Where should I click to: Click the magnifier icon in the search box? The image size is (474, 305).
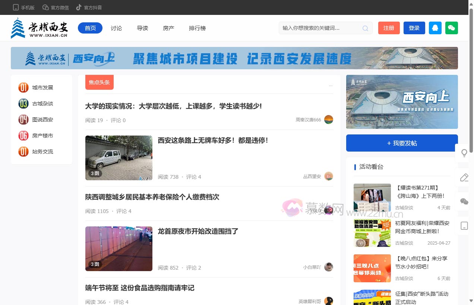[365, 28]
